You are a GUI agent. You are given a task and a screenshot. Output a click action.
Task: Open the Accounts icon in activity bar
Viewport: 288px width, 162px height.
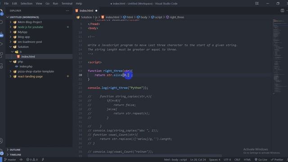(x=1, y=141)
